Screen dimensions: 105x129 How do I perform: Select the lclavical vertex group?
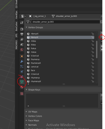point(61,56)
